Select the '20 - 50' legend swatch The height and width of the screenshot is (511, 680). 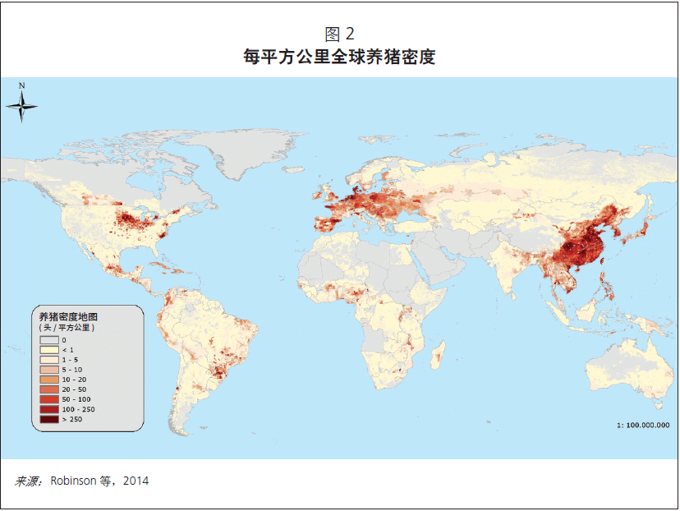pos(48,389)
